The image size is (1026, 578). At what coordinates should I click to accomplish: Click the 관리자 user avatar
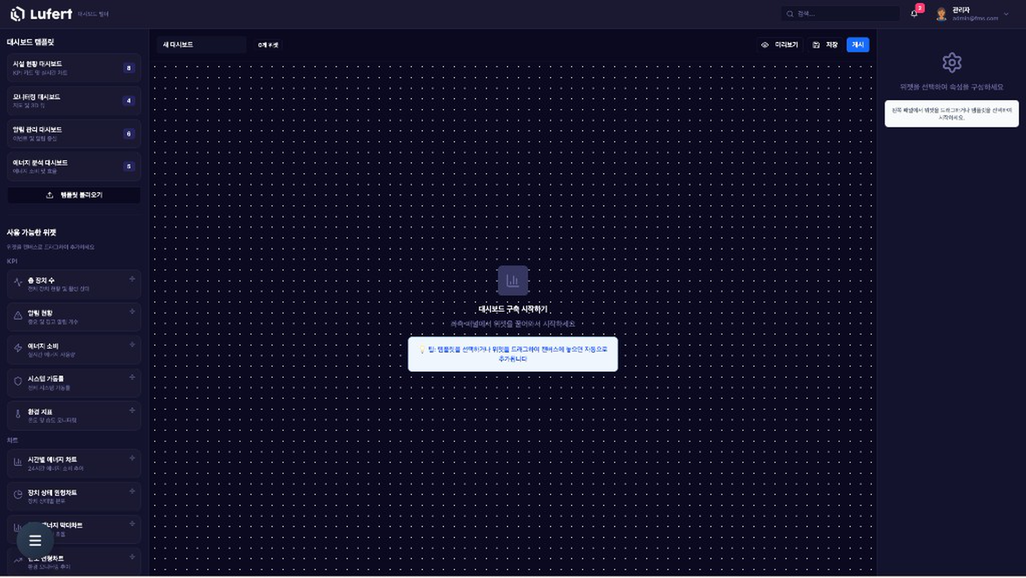tap(941, 14)
